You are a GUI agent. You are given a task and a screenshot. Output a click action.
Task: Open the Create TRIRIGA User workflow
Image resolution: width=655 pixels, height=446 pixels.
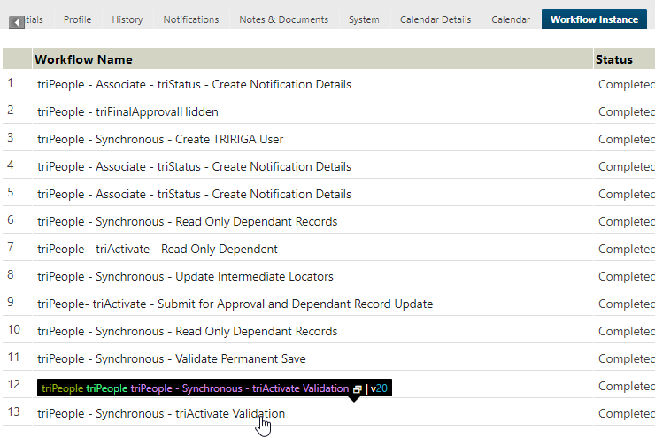coord(160,139)
